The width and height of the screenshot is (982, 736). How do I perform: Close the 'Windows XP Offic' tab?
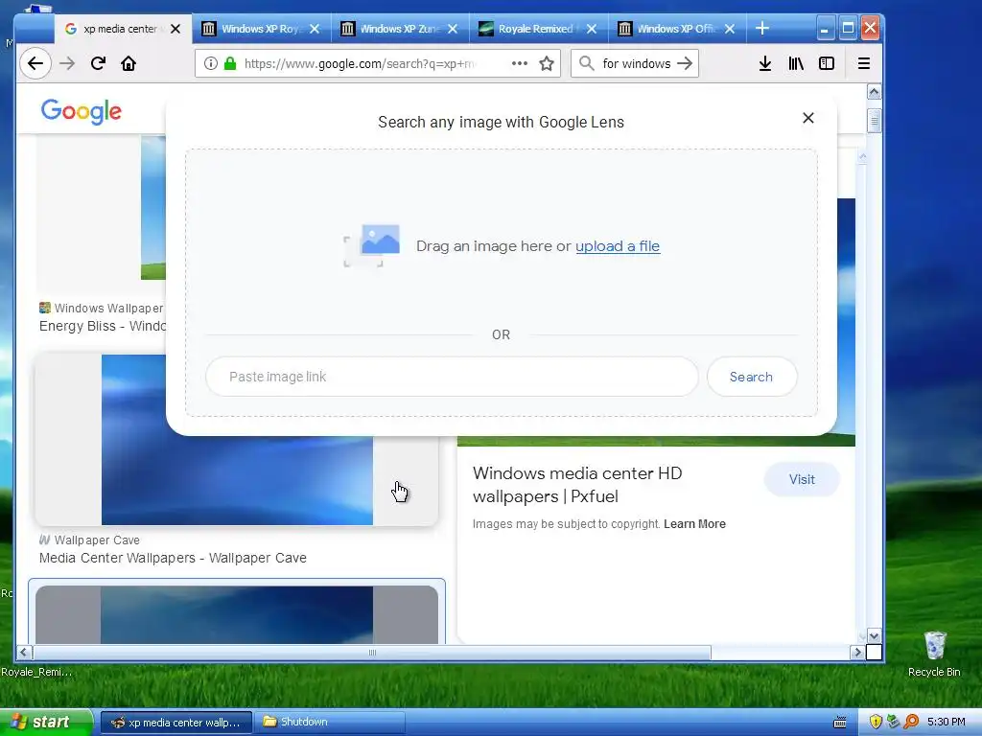(730, 29)
